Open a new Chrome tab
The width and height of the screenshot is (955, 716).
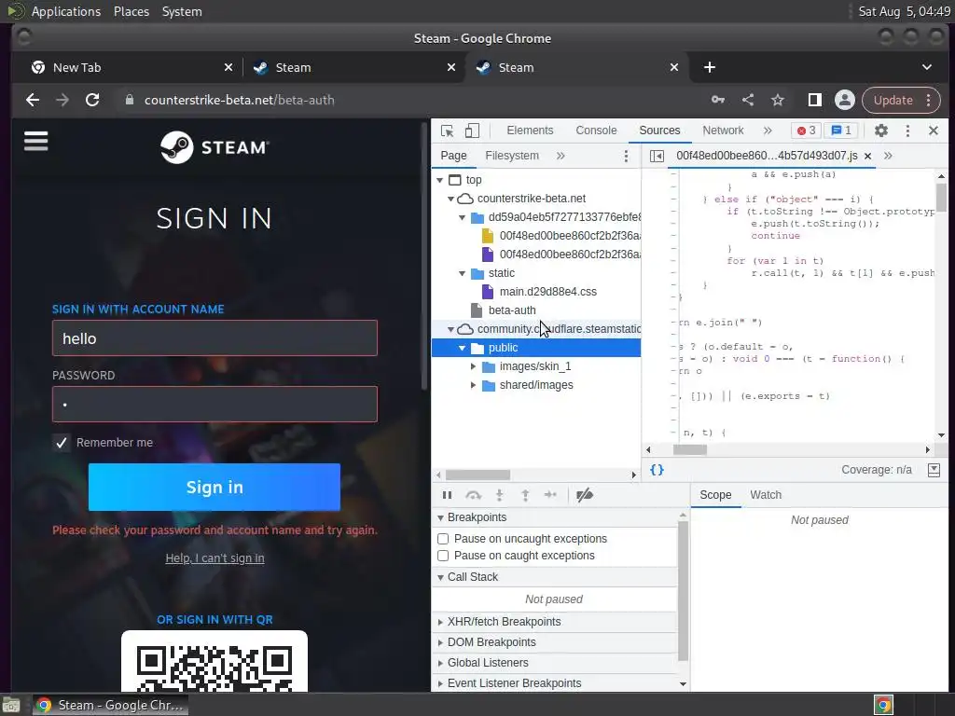pos(710,67)
